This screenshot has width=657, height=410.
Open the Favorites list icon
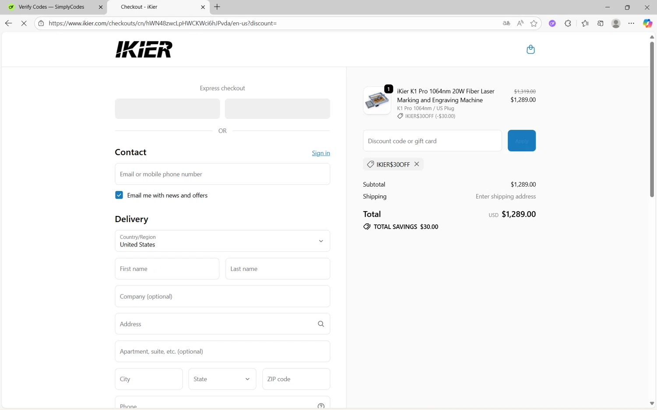point(585,23)
